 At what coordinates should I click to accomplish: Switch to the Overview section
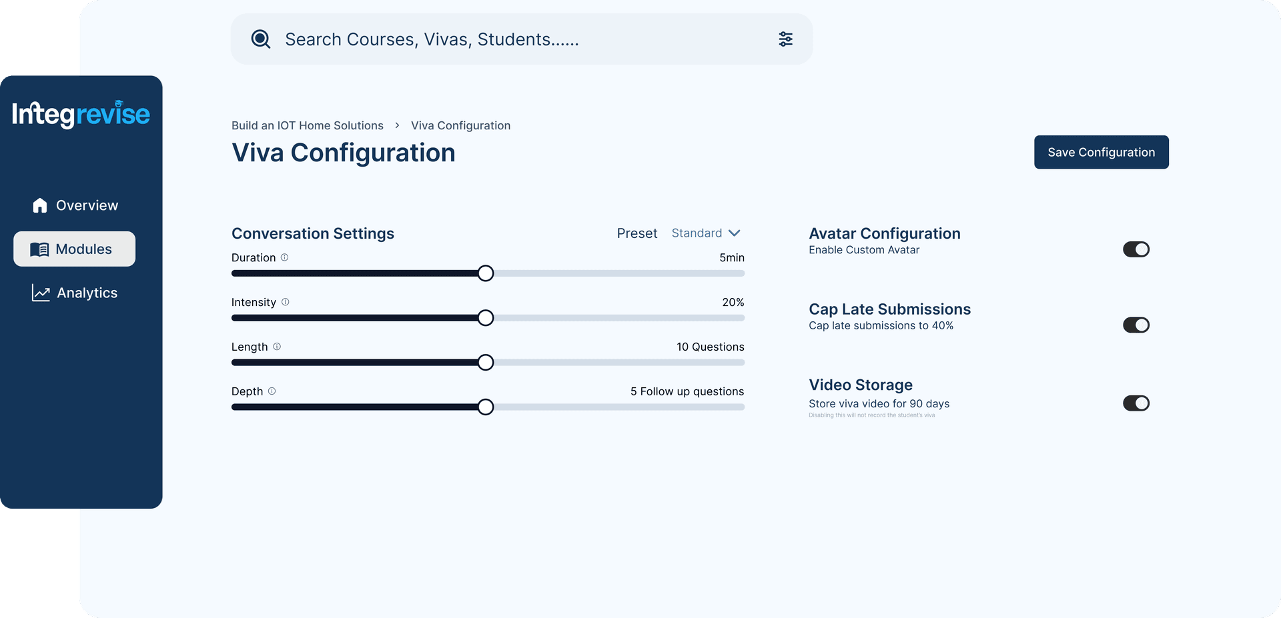point(87,205)
